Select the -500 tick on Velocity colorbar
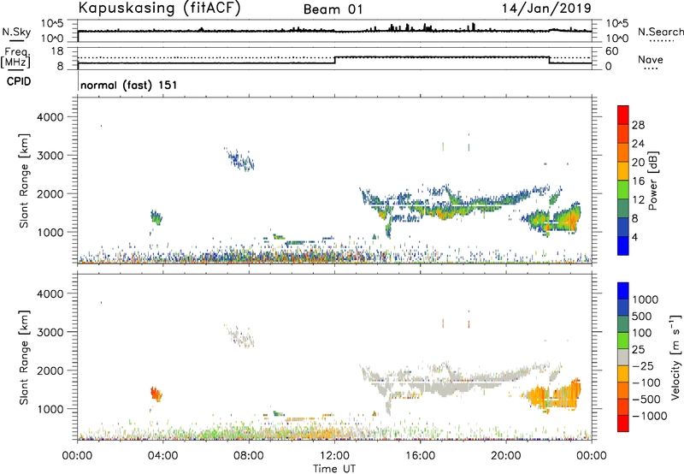The width and height of the screenshot is (684, 474). click(x=646, y=399)
